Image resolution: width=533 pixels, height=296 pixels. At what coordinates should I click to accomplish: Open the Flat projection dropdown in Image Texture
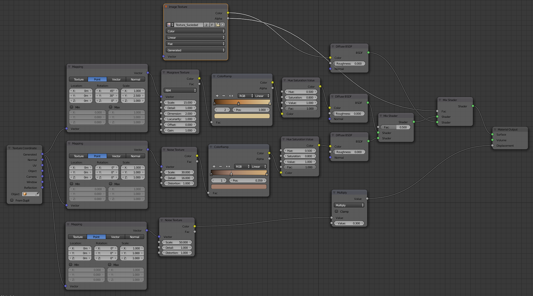point(195,44)
